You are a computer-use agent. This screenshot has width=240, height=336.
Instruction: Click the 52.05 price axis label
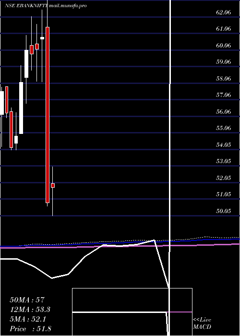point(224,178)
